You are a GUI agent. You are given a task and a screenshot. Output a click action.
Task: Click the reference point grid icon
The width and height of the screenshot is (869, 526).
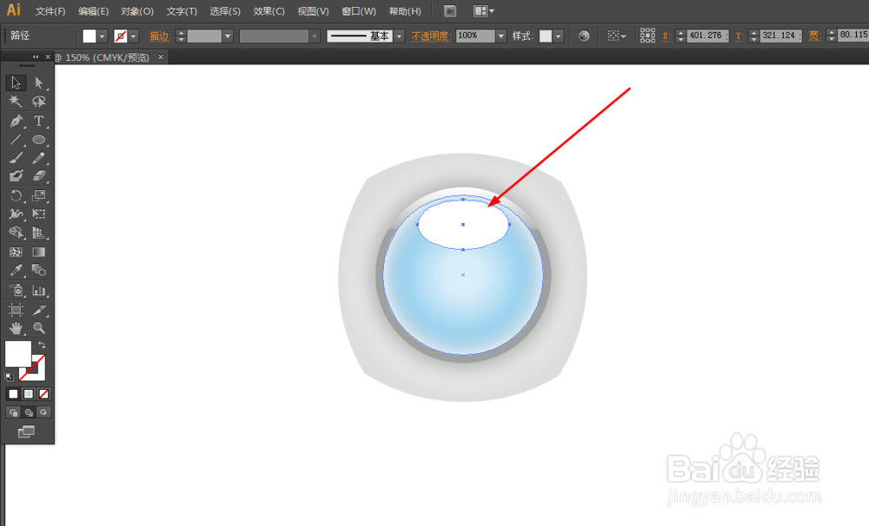pos(647,36)
